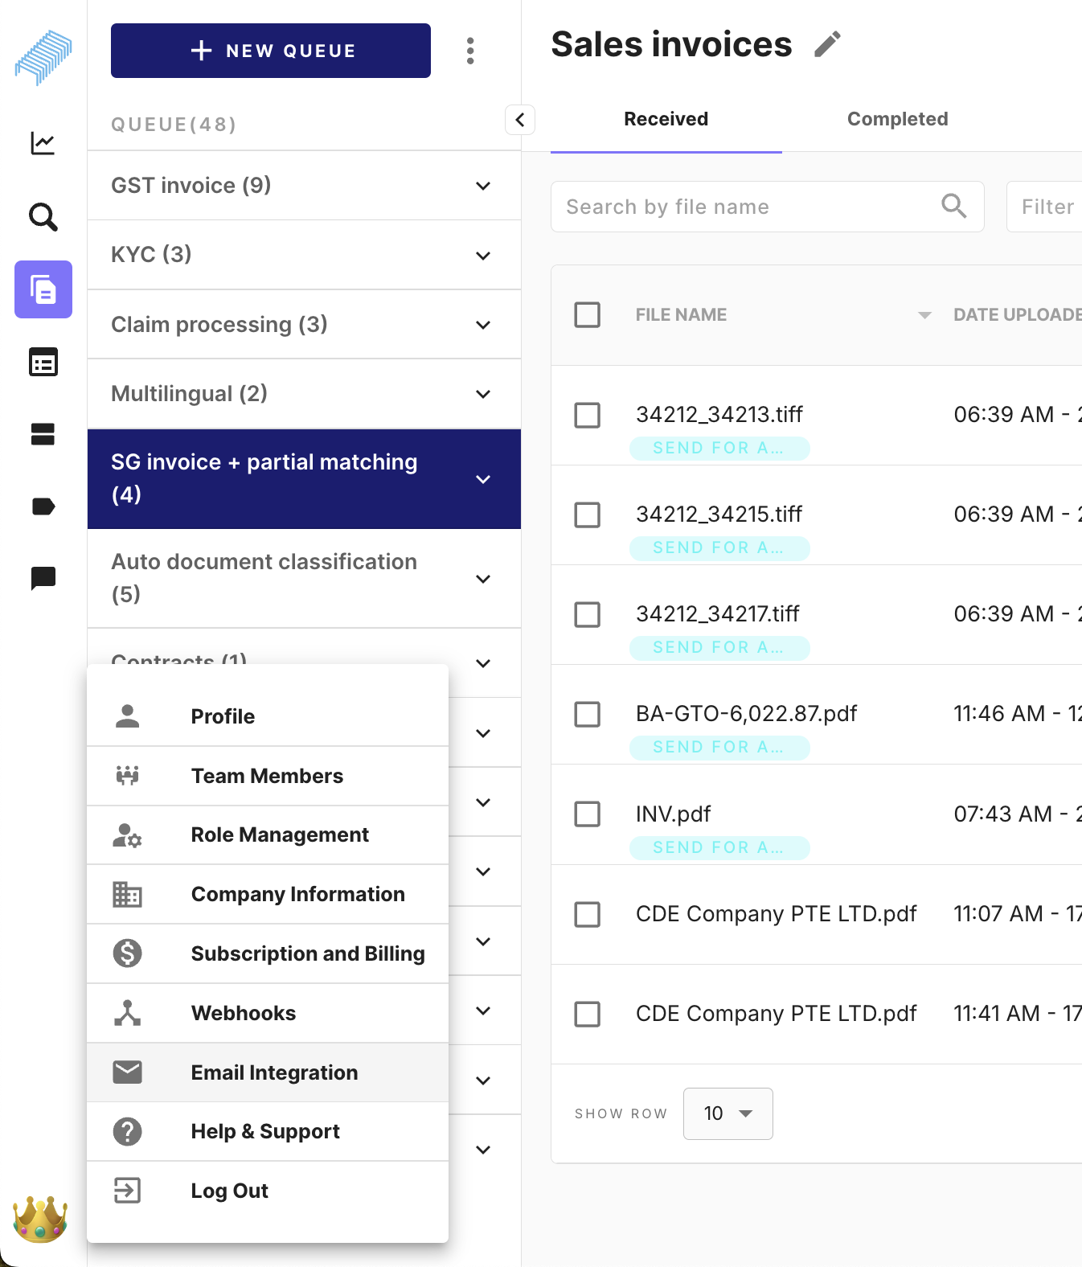Click the Log Out menu label
The height and width of the screenshot is (1267, 1082).
(x=229, y=1191)
